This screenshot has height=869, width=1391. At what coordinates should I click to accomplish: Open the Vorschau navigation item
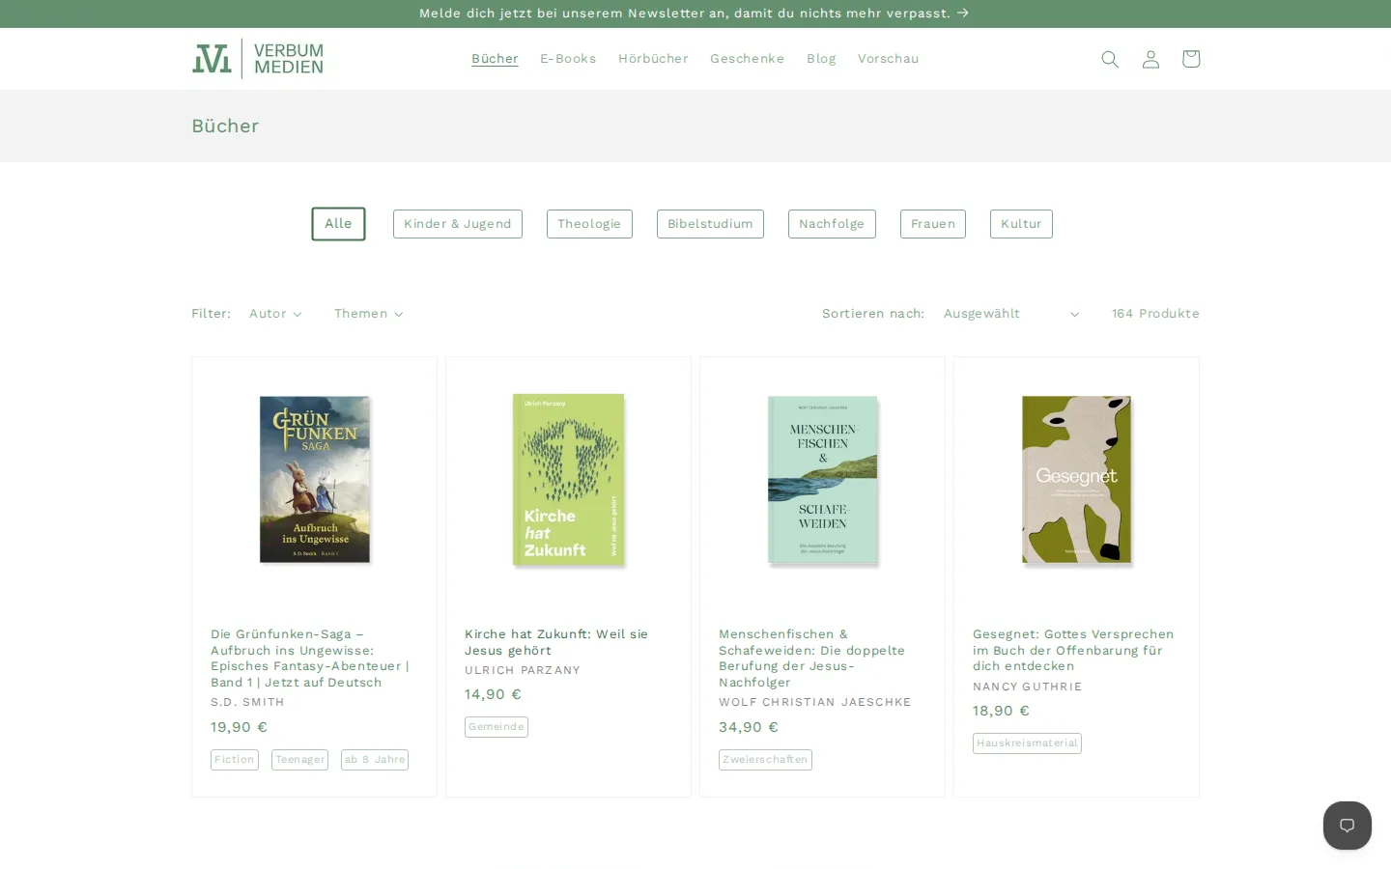889,59
